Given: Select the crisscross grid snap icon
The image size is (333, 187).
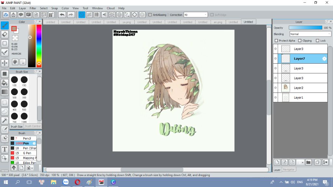Looking at the screenshot, I should click(x=97, y=15).
